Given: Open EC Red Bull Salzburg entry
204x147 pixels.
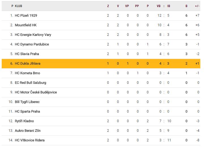Looking at the screenshot, I should pos(30,83).
